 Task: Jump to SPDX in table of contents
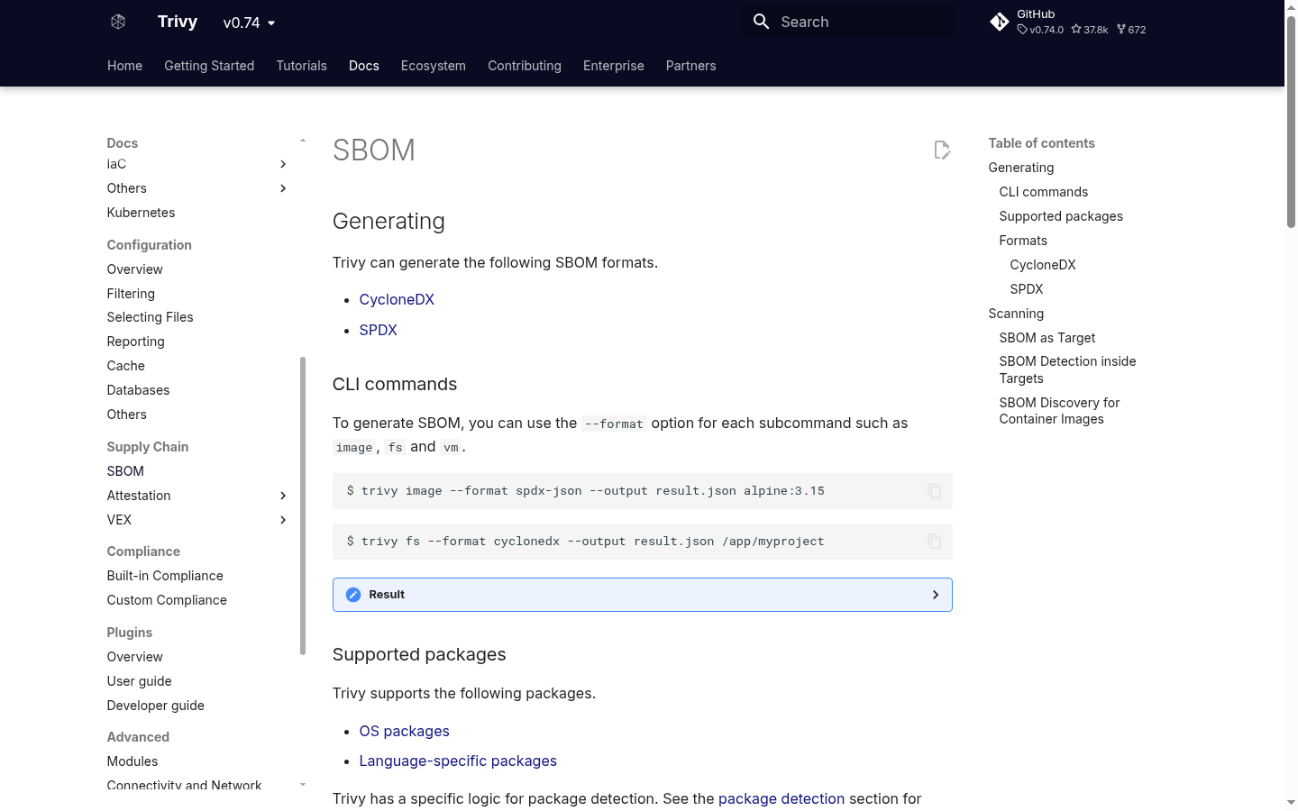click(1027, 289)
